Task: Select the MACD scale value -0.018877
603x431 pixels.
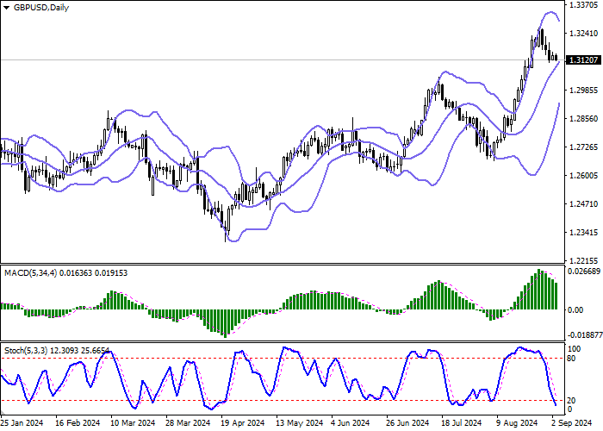Action: coord(585,335)
